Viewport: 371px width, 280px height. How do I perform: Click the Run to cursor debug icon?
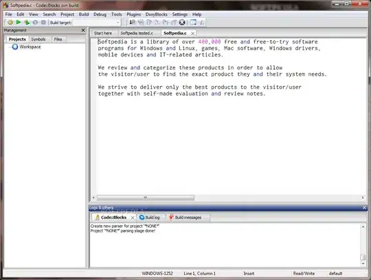(x=133, y=22)
